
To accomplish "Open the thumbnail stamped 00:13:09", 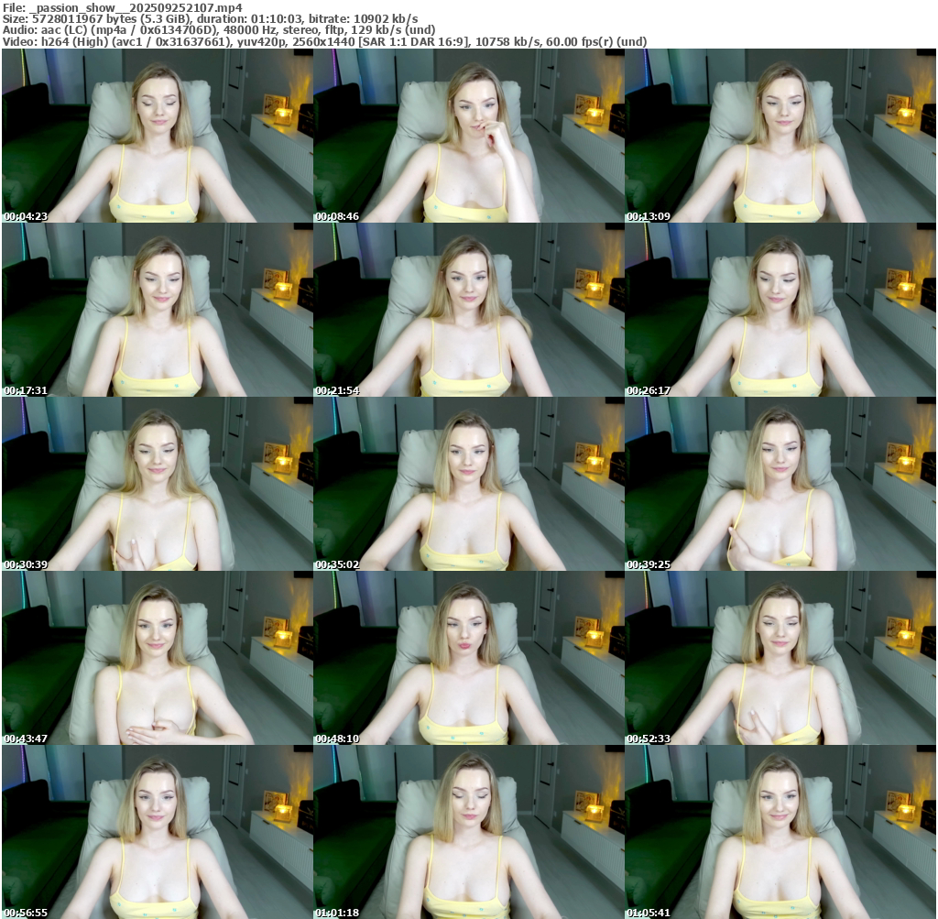I will (780, 136).
